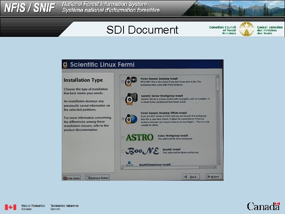
Task: Click the Hide Help button
Action: pyautogui.click(x=71, y=178)
